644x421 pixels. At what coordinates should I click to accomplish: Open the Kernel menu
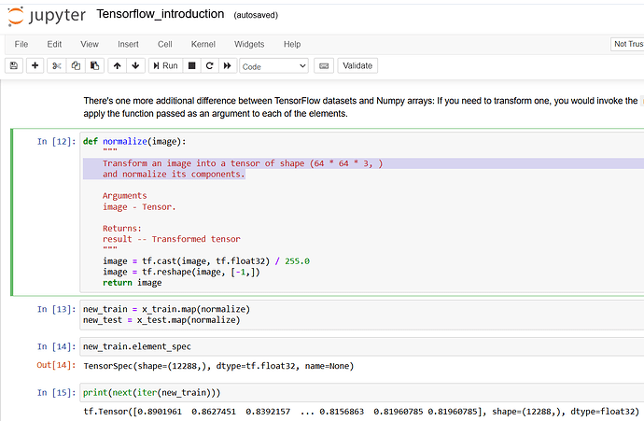pyautogui.click(x=203, y=44)
